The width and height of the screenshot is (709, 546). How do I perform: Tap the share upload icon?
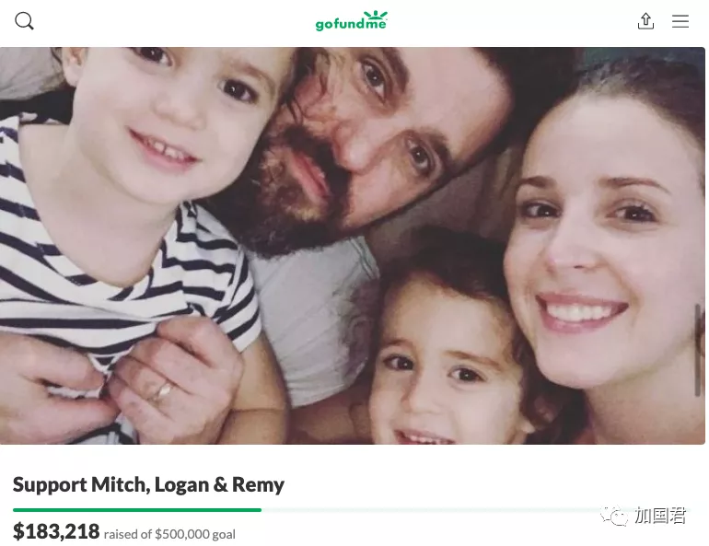pyautogui.click(x=645, y=21)
